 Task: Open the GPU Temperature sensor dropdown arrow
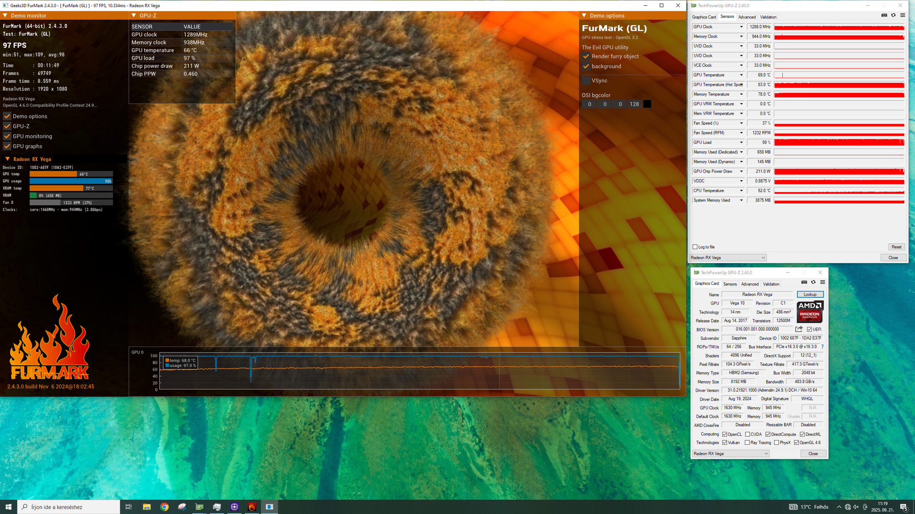741,75
